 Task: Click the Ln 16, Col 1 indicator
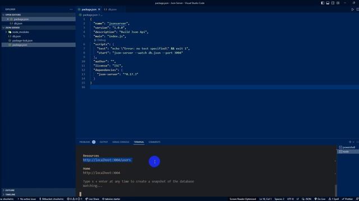(265, 199)
